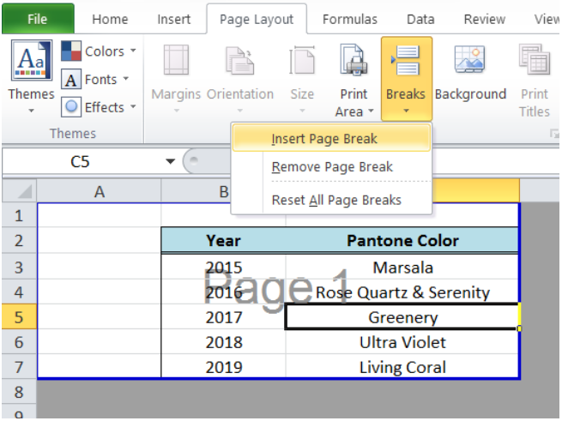This screenshot has height=421, width=562.
Task: Choose Insert Page Break
Action: [x=331, y=138]
